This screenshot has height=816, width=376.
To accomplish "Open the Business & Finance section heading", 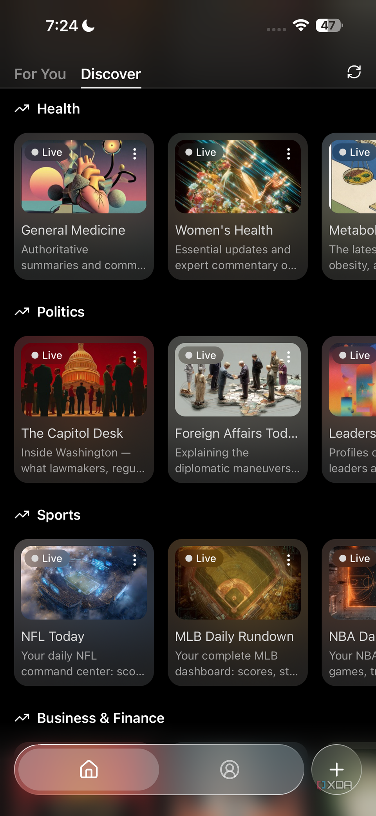I will click(101, 718).
